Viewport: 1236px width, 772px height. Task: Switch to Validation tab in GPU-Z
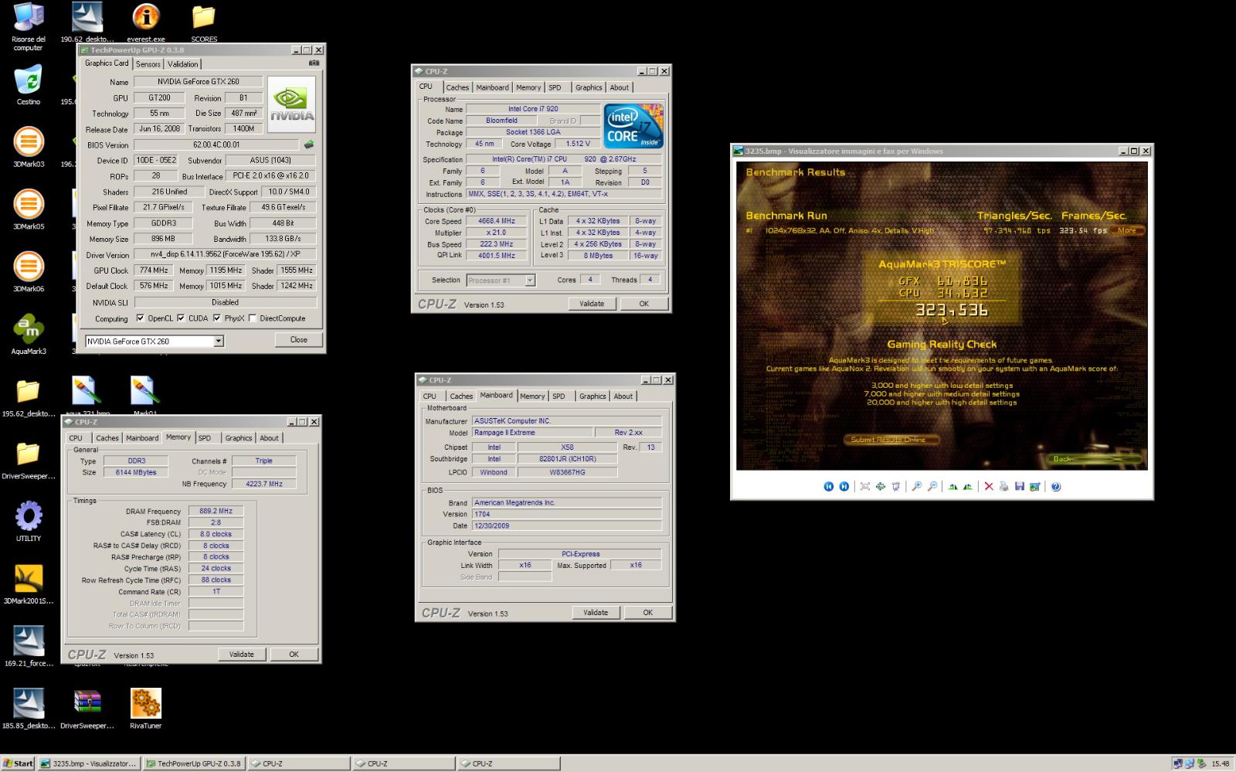click(x=183, y=64)
